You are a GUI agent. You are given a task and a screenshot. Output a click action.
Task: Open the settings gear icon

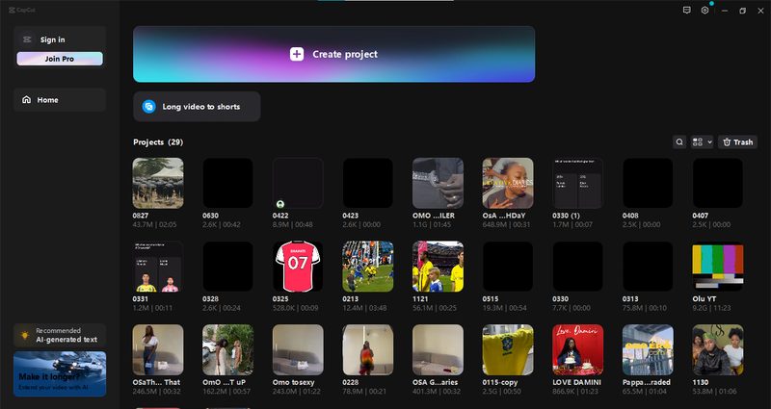pos(705,11)
